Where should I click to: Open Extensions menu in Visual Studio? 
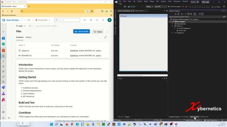point(177,1)
